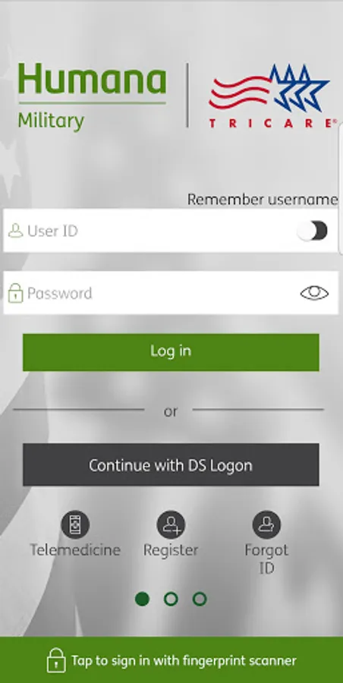Show password using the eye icon
This screenshot has height=683, width=343.
314,293
